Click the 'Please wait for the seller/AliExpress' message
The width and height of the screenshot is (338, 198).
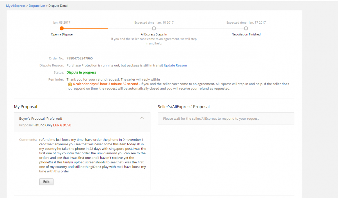coord(211,119)
